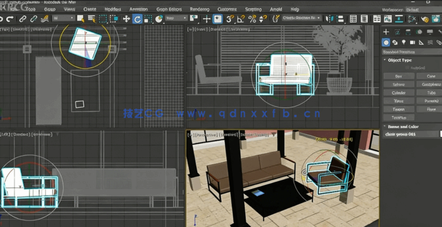Viewport: 442px width, 227px height.
Task: Select the Shapes category icon
Action: (395, 43)
